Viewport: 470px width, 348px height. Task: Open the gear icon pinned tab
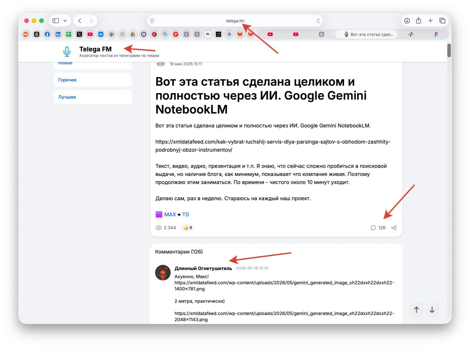tap(144, 34)
